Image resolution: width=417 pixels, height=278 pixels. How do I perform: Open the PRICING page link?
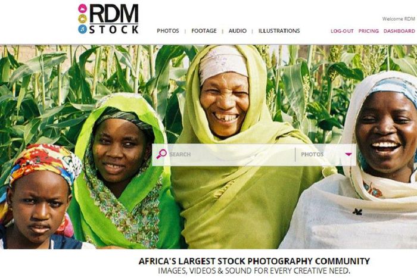point(368,31)
